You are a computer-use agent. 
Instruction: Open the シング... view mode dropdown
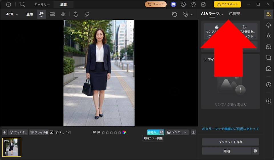coord(177,132)
